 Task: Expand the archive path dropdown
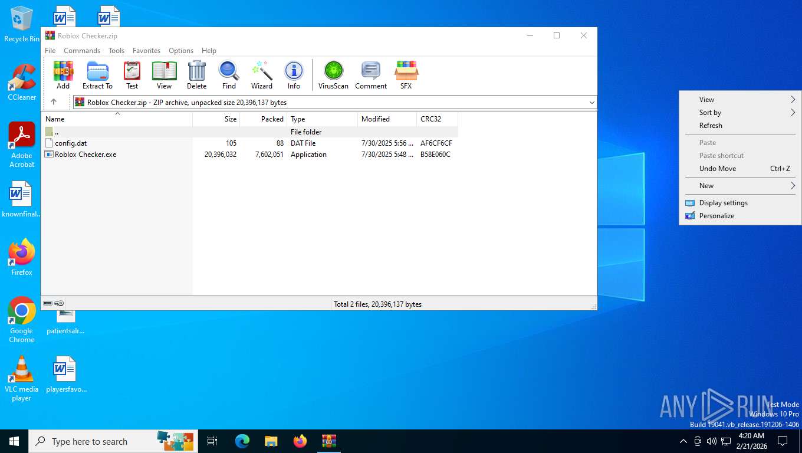[591, 103]
